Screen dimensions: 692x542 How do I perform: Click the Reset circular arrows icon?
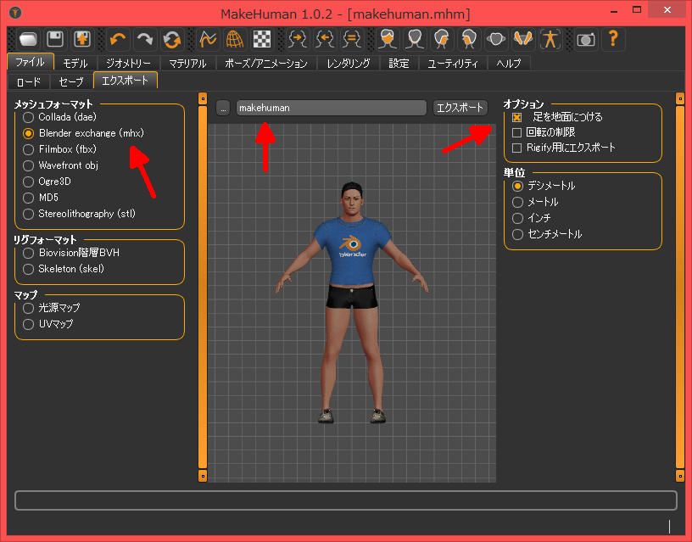coord(171,39)
